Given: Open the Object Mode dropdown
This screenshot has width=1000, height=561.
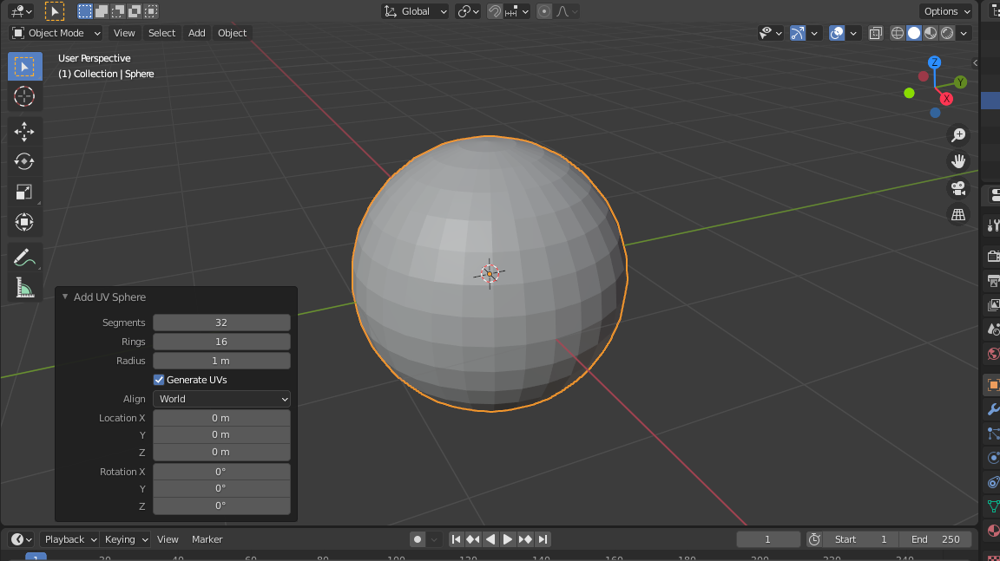Looking at the screenshot, I should pos(56,33).
